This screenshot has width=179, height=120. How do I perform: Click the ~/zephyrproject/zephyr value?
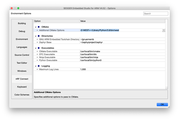(91, 42)
